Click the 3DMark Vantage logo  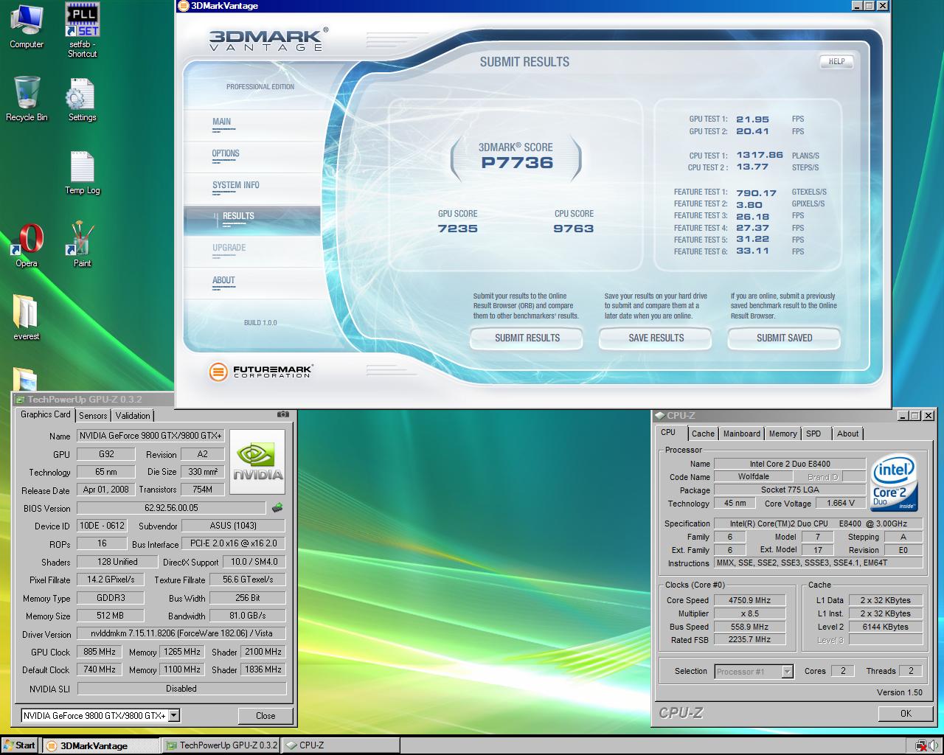click(268, 39)
